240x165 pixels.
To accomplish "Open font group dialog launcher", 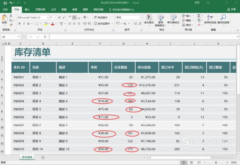I will [x=65, y=30].
